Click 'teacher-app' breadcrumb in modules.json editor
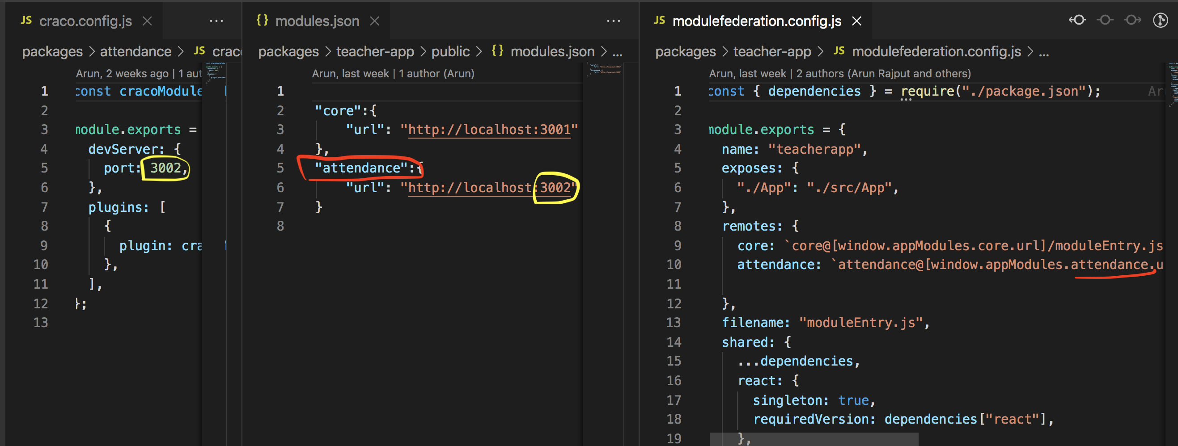Image resolution: width=1178 pixels, height=446 pixels. coord(375,52)
